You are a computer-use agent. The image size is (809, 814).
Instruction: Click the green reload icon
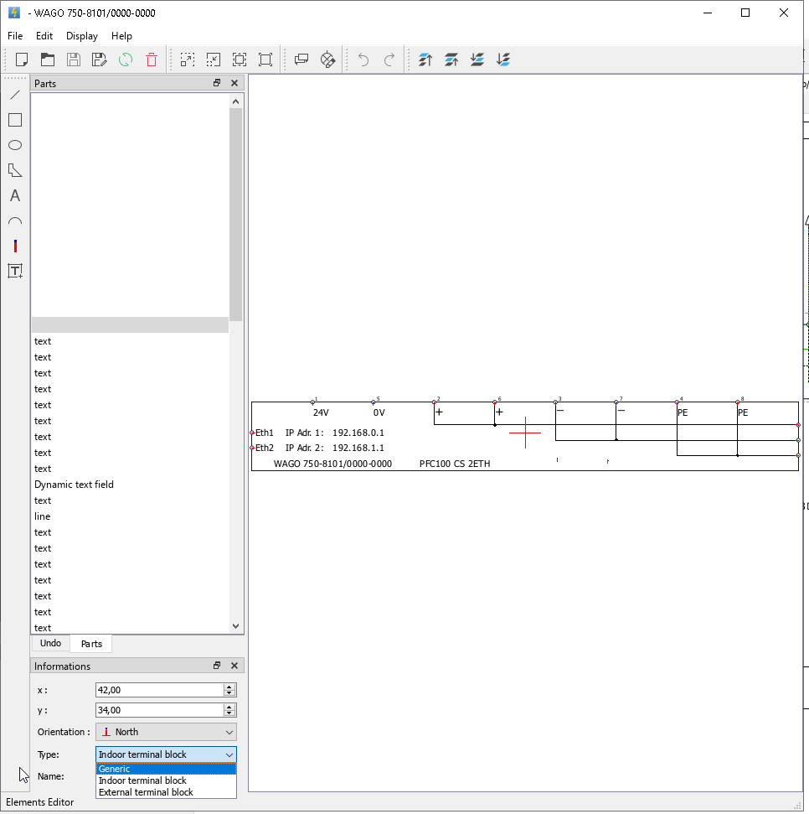point(126,60)
